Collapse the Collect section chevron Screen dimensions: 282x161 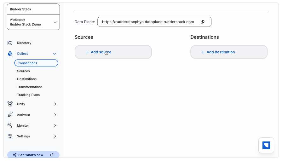click(55, 54)
